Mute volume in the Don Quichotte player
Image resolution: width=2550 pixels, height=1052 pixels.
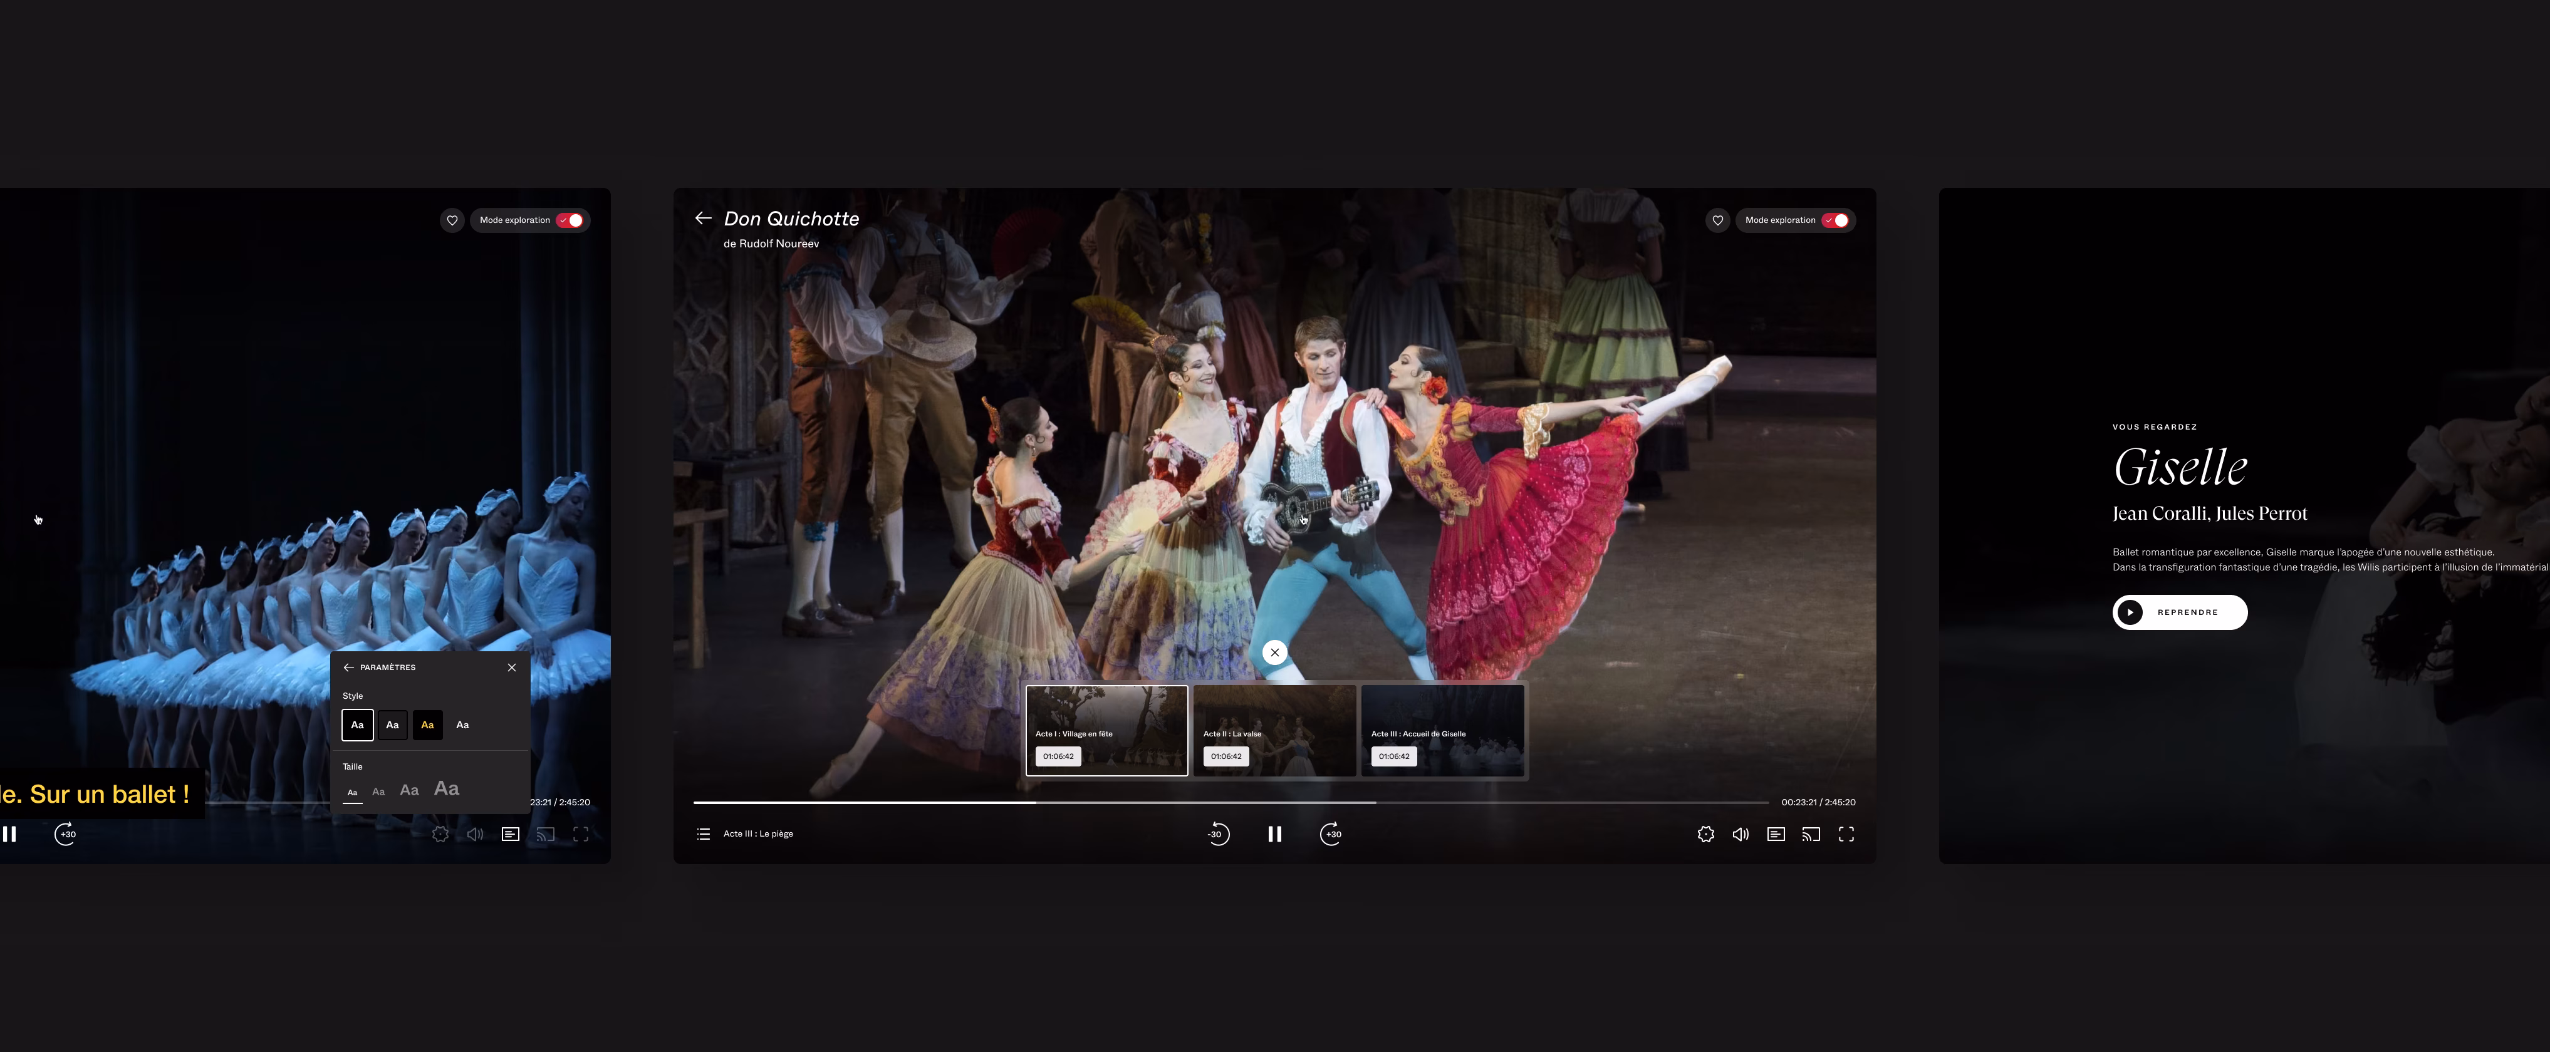(1741, 834)
